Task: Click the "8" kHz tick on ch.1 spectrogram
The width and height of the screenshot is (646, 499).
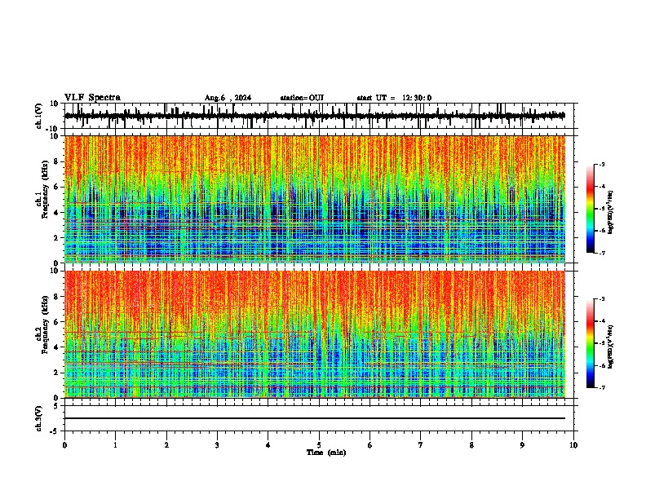Action: click(57, 161)
